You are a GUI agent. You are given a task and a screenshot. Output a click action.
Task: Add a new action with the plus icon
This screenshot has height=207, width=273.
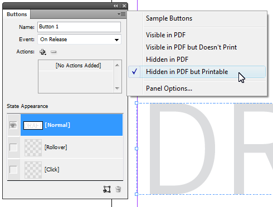point(43,52)
